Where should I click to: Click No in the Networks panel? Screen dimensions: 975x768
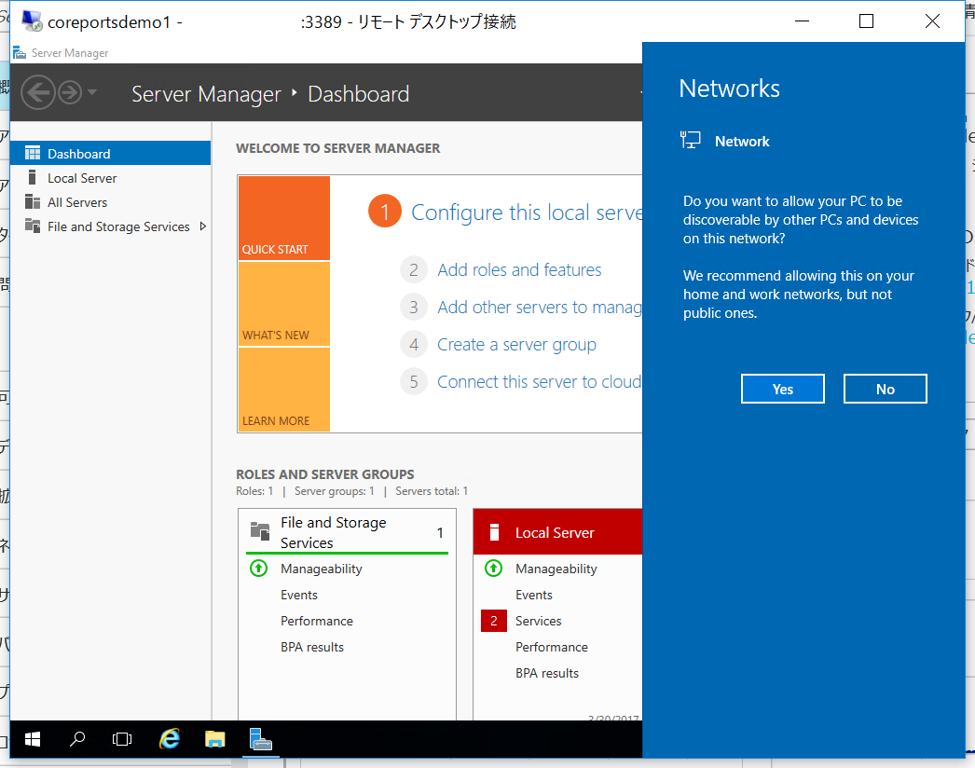tap(886, 389)
